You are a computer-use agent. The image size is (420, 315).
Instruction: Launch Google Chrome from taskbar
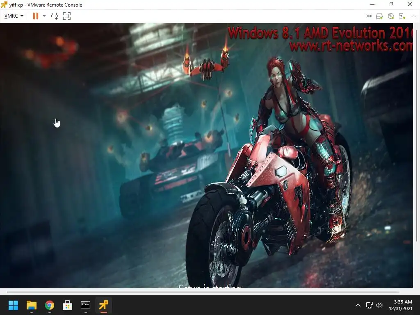point(50,305)
